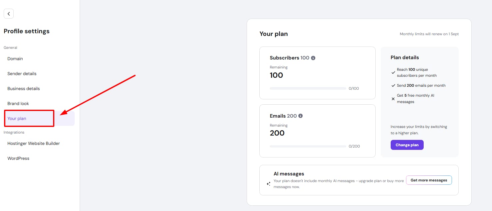Open the Domain settings
Screen dimensions: 492x211
pyautogui.click(x=15, y=58)
